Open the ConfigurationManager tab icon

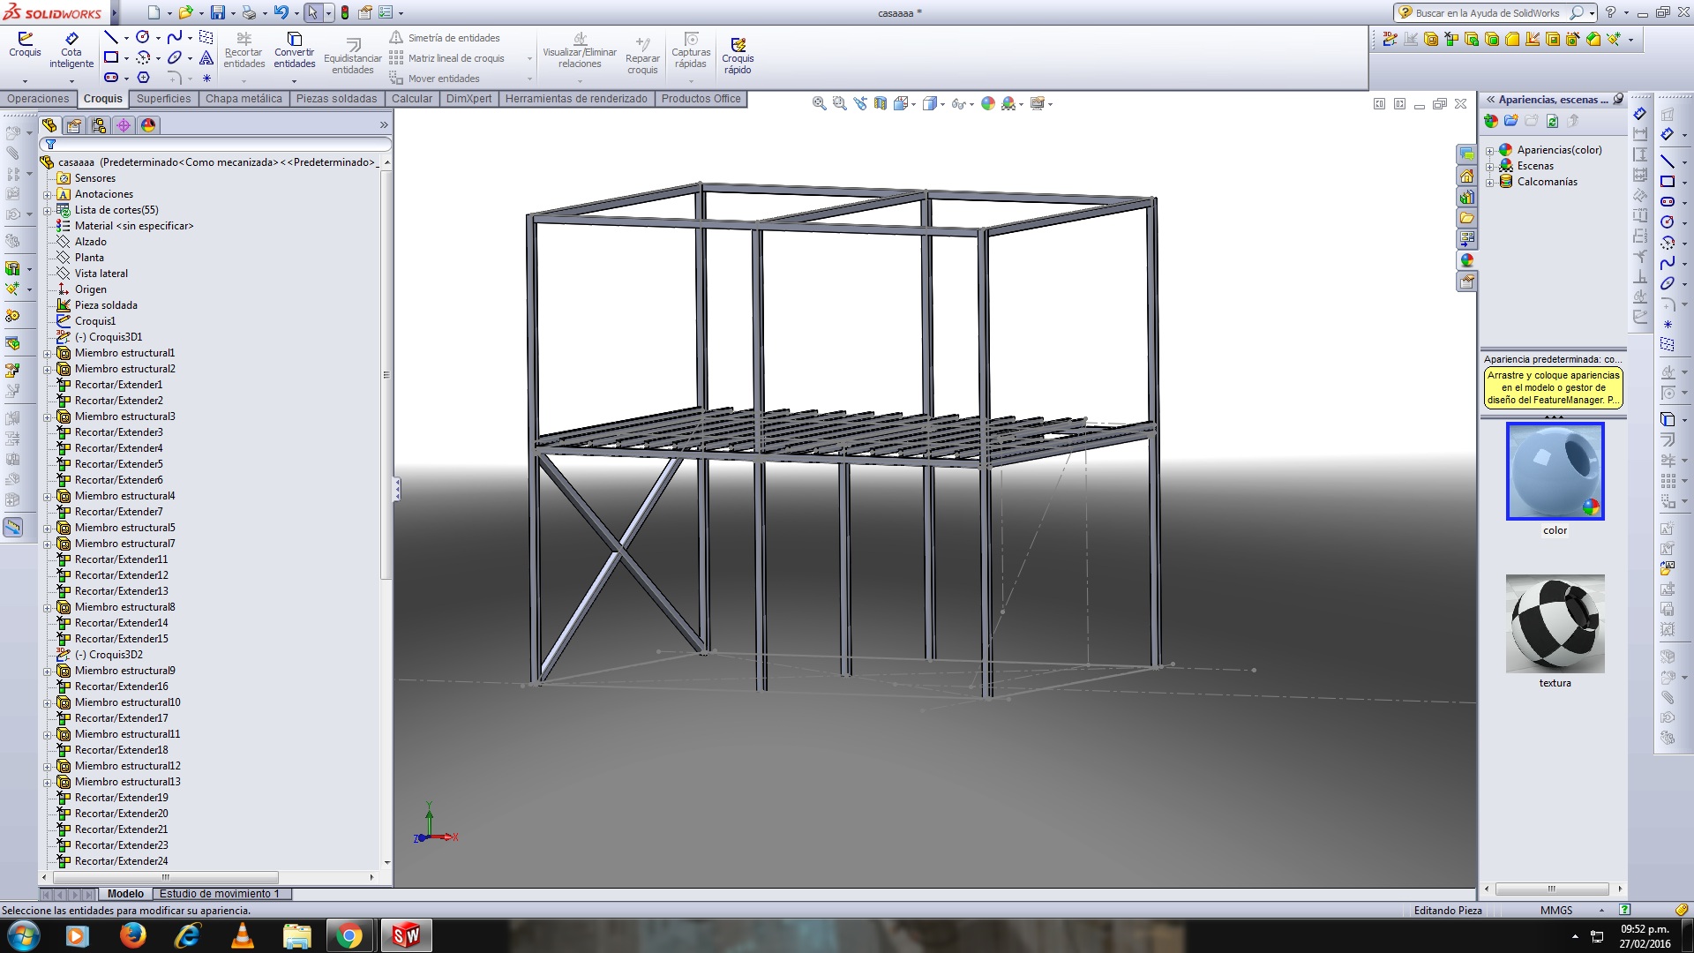[99, 125]
